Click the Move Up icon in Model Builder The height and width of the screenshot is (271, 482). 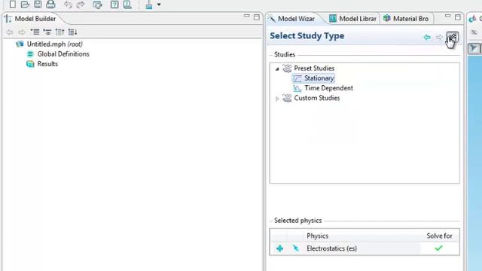[x=59, y=32]
